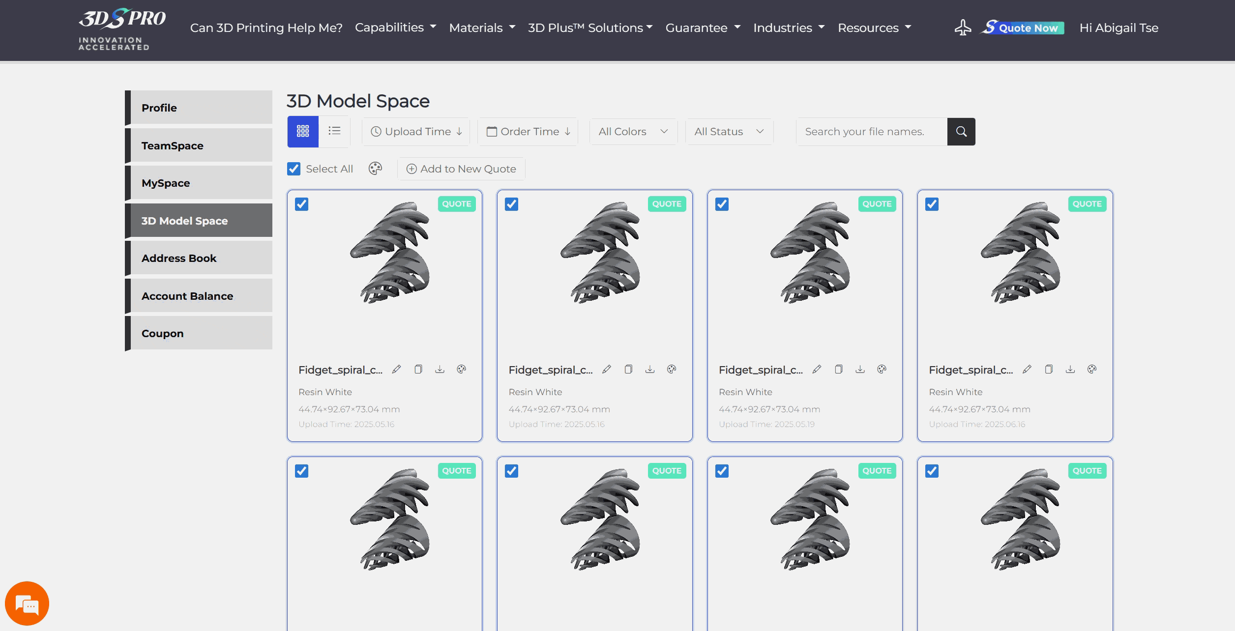
Task: Duplicate the second Fidget_spiral model via copy icon
Action: tap(628, 369)
